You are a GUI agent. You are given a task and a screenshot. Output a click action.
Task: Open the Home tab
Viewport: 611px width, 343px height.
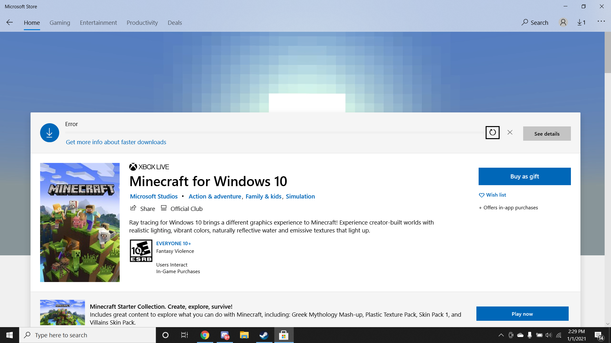coord(32,23)
